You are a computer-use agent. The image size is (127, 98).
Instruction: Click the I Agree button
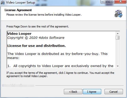[92, 92]
